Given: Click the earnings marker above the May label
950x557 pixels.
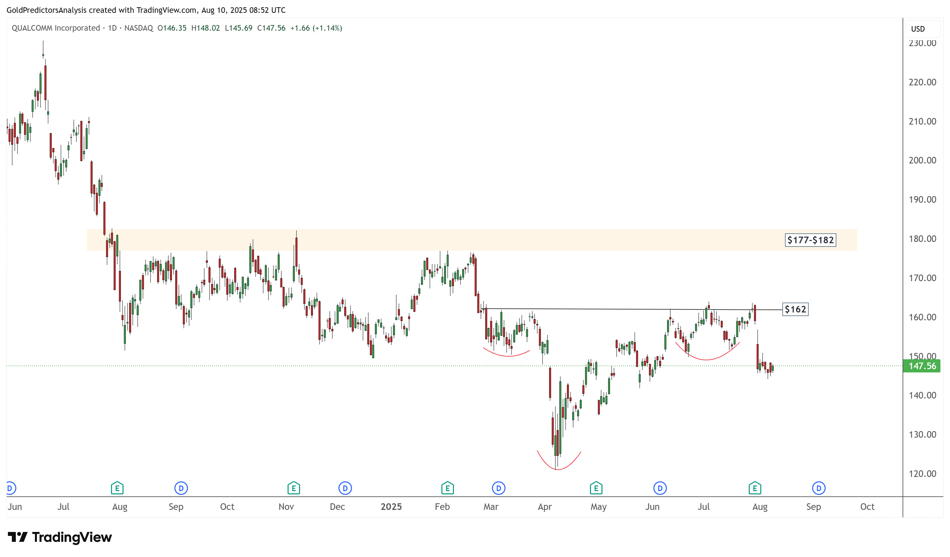Looking at the screenshot, I should pos(596,488).
